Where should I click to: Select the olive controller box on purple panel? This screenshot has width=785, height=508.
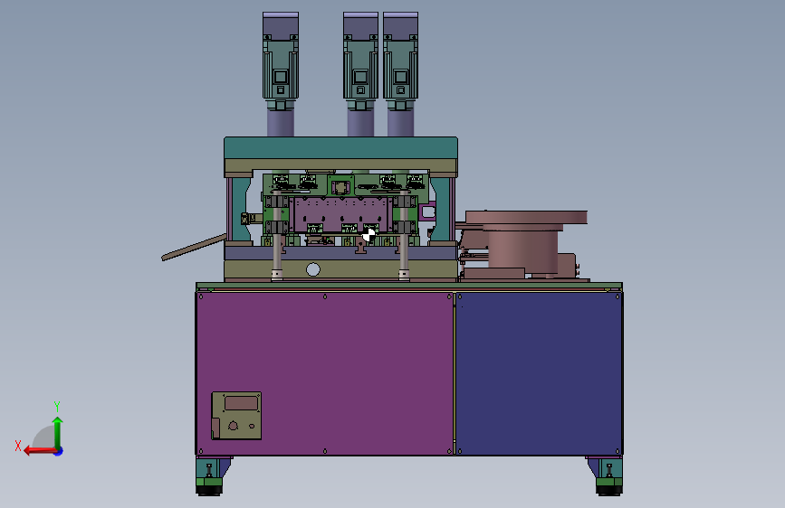[x=236, y=416]
